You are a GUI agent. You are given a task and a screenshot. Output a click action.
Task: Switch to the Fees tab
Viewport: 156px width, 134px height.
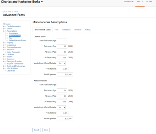click(x=57, y=30)
